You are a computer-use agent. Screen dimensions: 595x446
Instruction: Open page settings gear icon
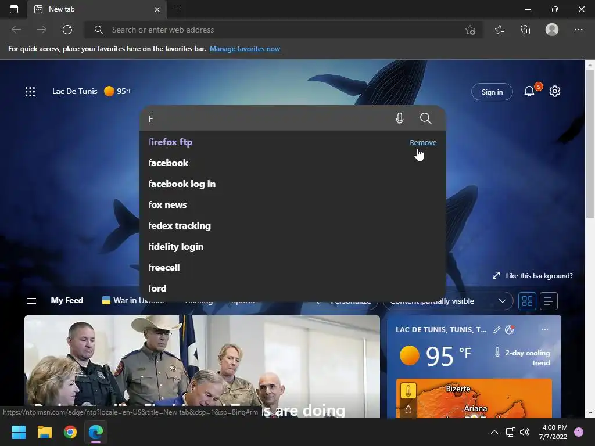click(555, 91)
